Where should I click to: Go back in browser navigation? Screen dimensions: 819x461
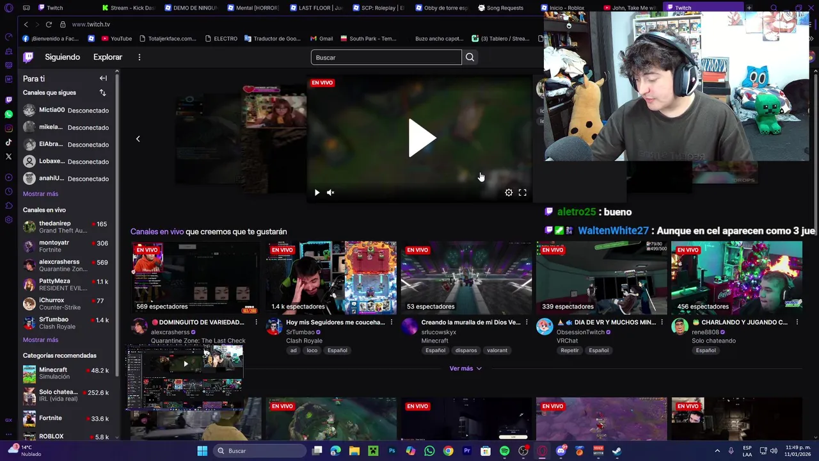pyautogui.click(x=26, y=24)
